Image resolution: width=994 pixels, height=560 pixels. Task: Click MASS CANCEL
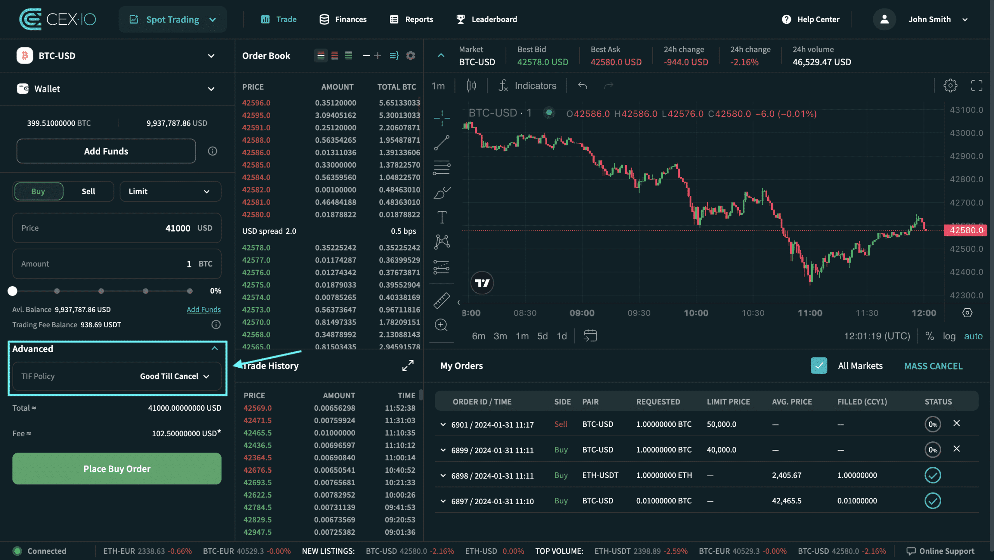933,366
